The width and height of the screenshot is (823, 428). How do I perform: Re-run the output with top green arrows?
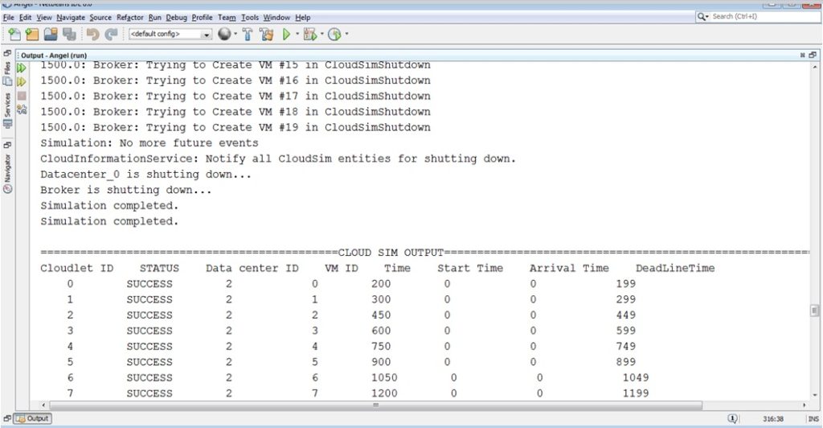[22, 68]
